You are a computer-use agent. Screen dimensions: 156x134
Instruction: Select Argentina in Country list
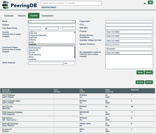33,37
